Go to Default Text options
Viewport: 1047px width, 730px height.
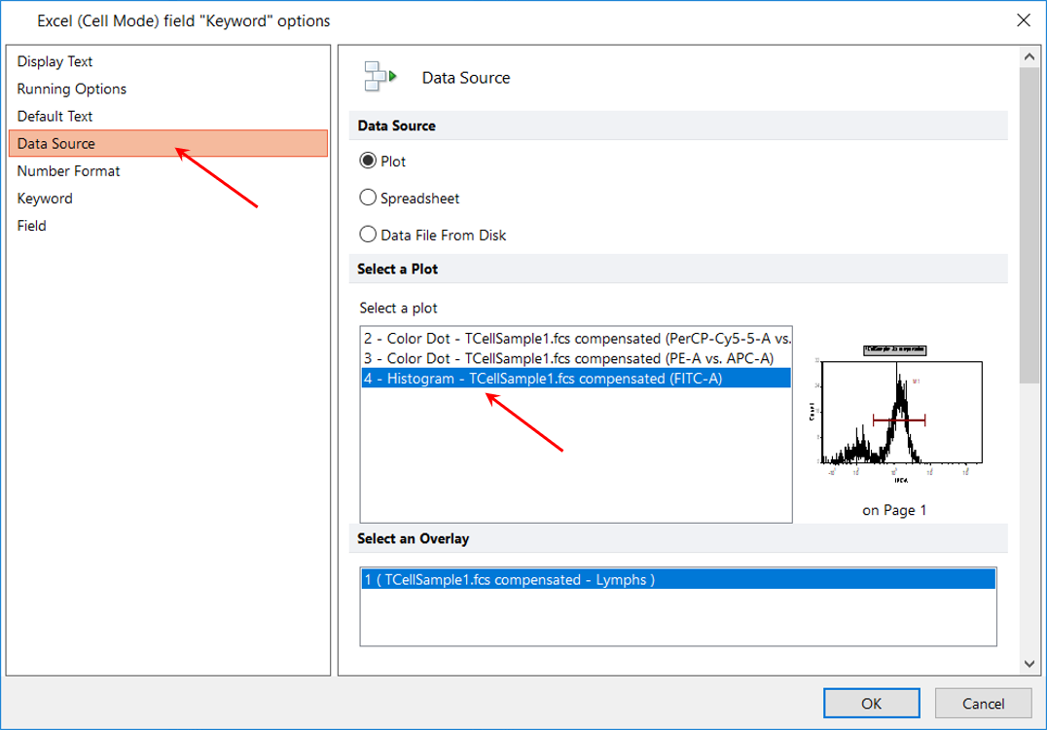coord(168,116)
